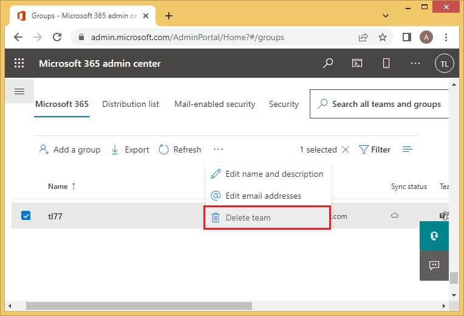Viewport: 464px width, 316px height.
Task: Toggle the browser side panel icon
Action: tap(407, 37)
